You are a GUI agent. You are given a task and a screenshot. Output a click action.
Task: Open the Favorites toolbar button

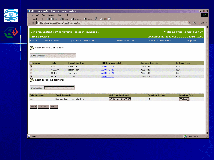(x=76, y=19)
